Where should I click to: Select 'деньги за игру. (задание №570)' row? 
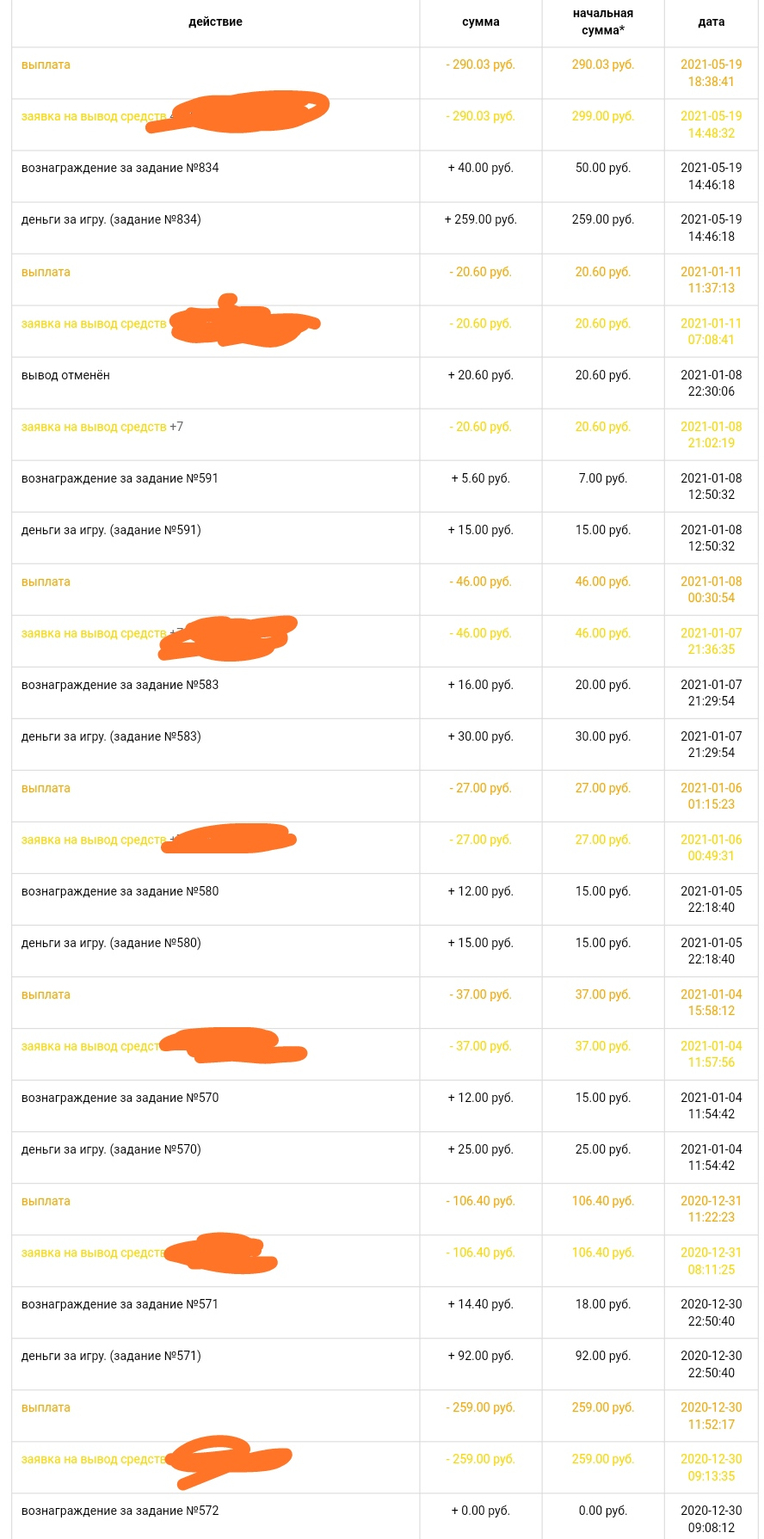pos(385,1157)
